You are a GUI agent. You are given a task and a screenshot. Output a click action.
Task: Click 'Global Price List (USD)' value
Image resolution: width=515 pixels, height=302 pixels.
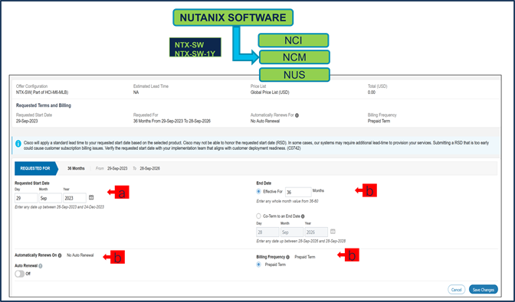click(x=270, y=93)
